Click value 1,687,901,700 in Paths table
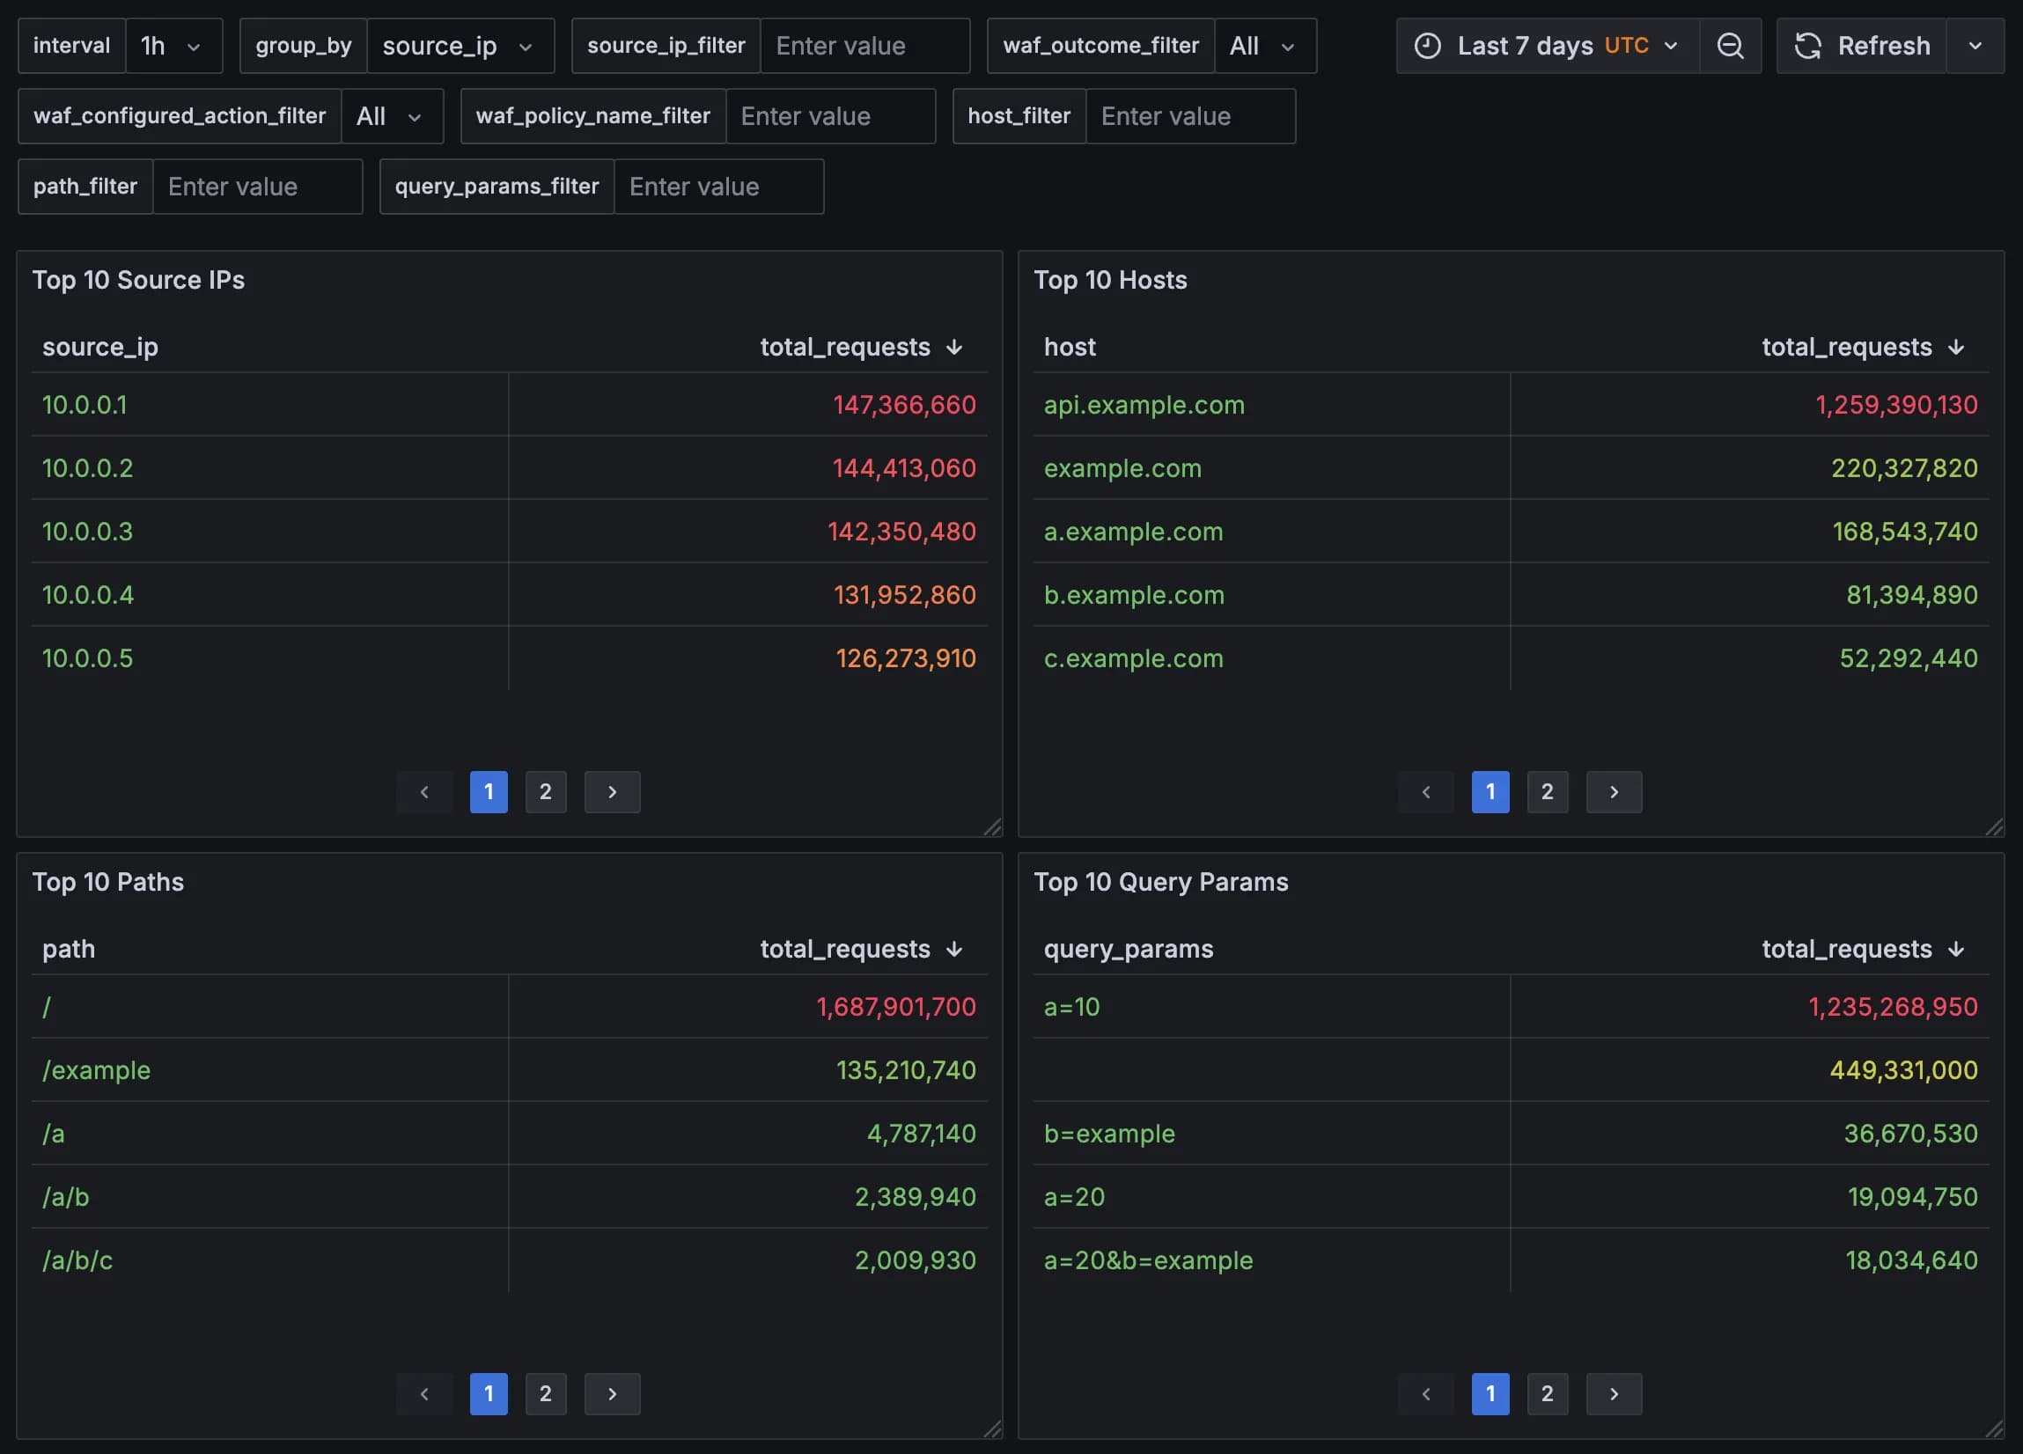This screenshot has height=1454, width=2023. [896, 1007]
